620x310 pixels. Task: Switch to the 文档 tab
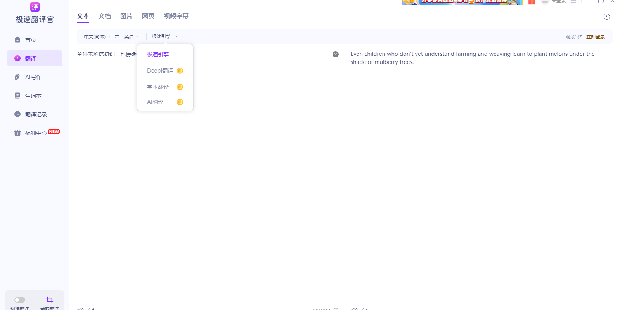[105, 16]
